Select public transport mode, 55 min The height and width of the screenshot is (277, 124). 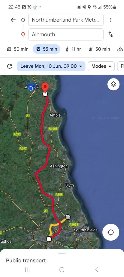pyautogui.click(x=47, y=49)
